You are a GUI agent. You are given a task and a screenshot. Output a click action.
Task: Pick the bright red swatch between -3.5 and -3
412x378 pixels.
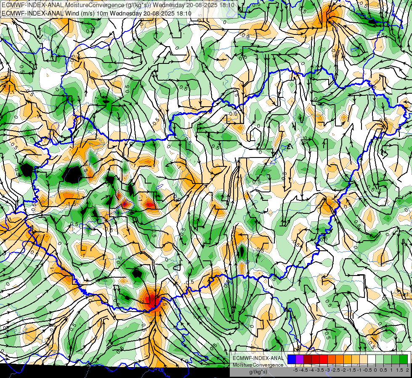[x=324, y=360]
